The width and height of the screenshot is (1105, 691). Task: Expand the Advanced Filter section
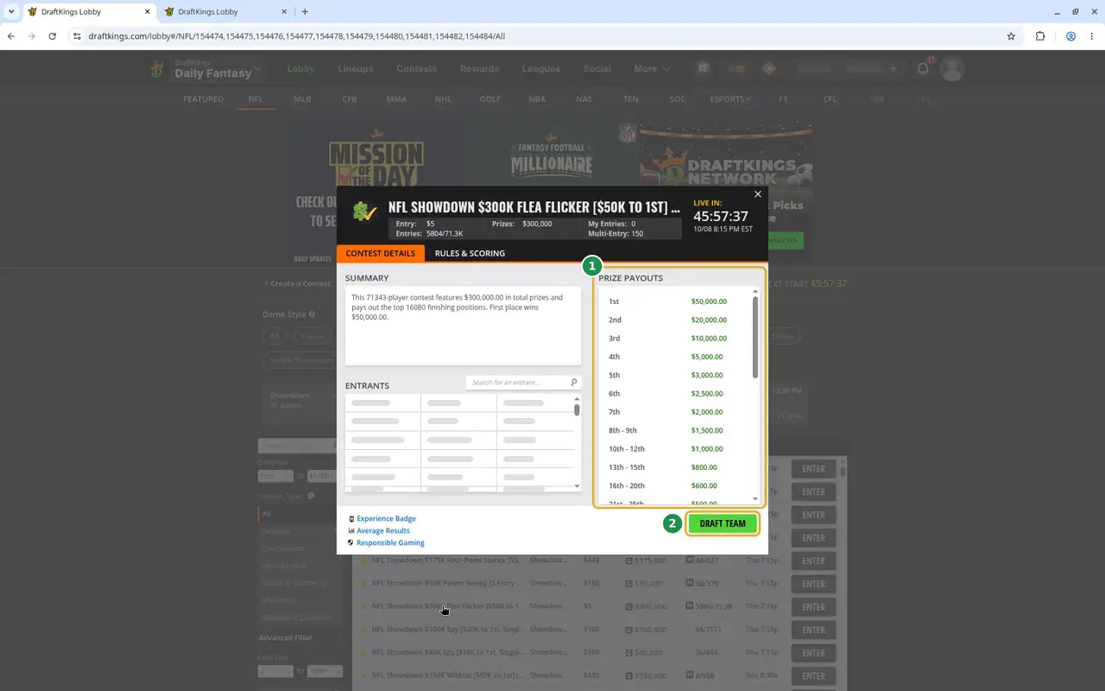point(300,637)
